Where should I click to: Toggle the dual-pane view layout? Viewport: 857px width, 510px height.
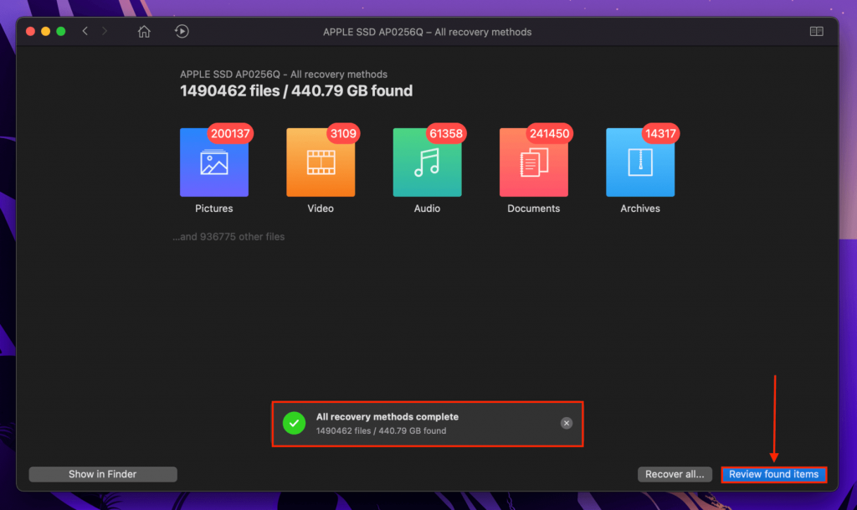[x=815, y=31]
